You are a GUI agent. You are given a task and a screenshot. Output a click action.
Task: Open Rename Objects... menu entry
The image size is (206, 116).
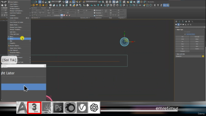pos(19,46)
